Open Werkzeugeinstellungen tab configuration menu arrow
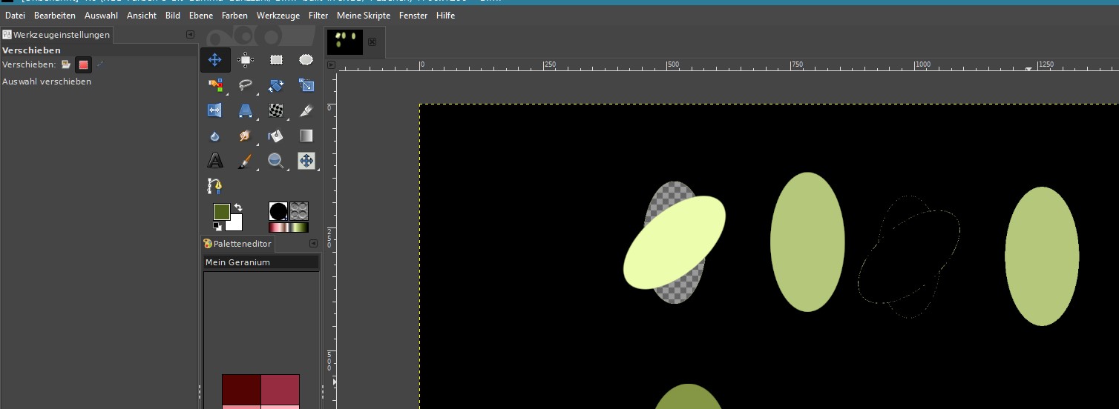The height and width of the screenshot is (409, 1119). tap(190, 35)
